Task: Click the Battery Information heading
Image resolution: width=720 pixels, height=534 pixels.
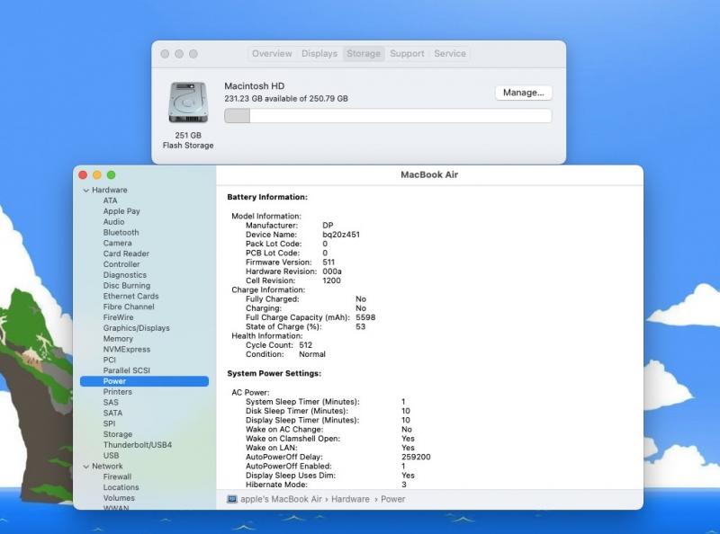Action: [x=267, y=197]
